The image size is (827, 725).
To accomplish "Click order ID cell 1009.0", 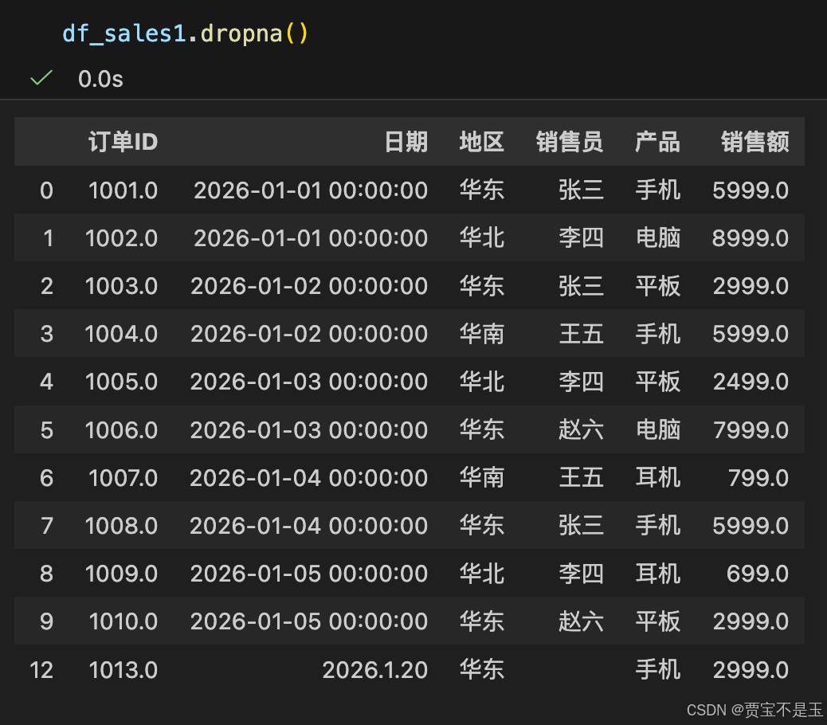I will [x=121, y=574].
